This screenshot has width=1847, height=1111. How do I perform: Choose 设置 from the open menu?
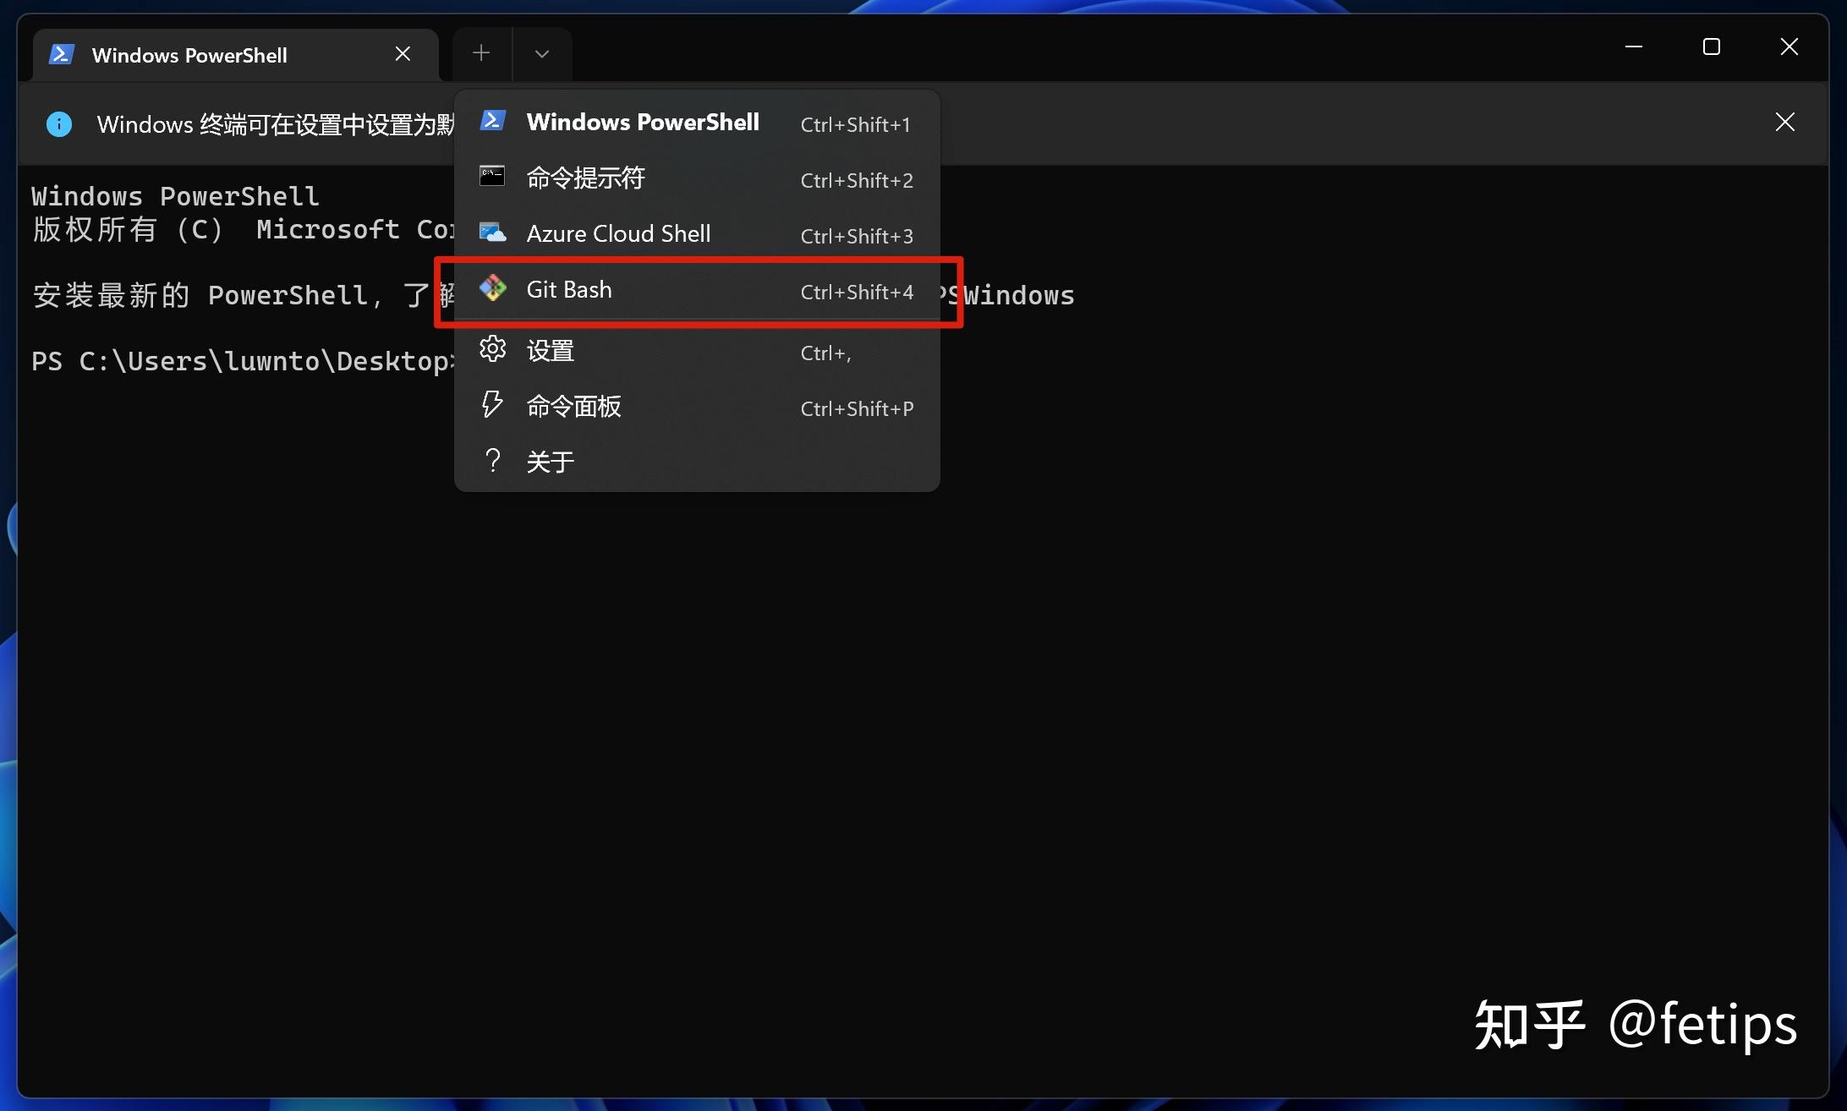[x=549, y=350]
